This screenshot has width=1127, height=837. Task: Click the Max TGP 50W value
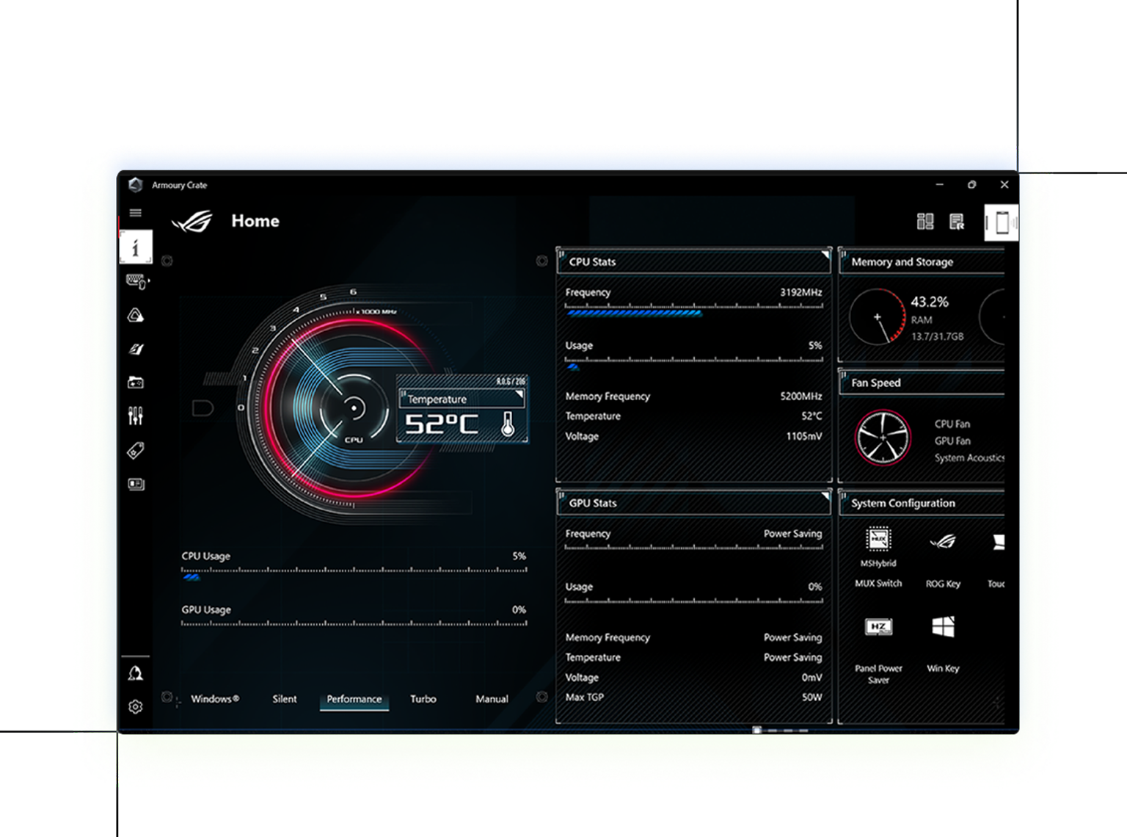pyautogui.click(x=811, y=697)
